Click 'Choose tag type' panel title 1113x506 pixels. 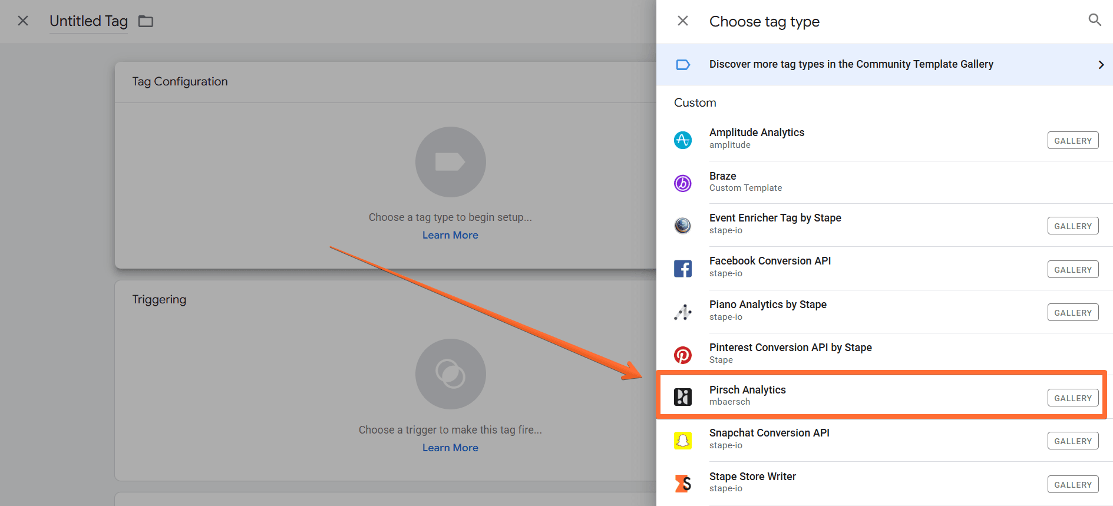pos(764,22)
